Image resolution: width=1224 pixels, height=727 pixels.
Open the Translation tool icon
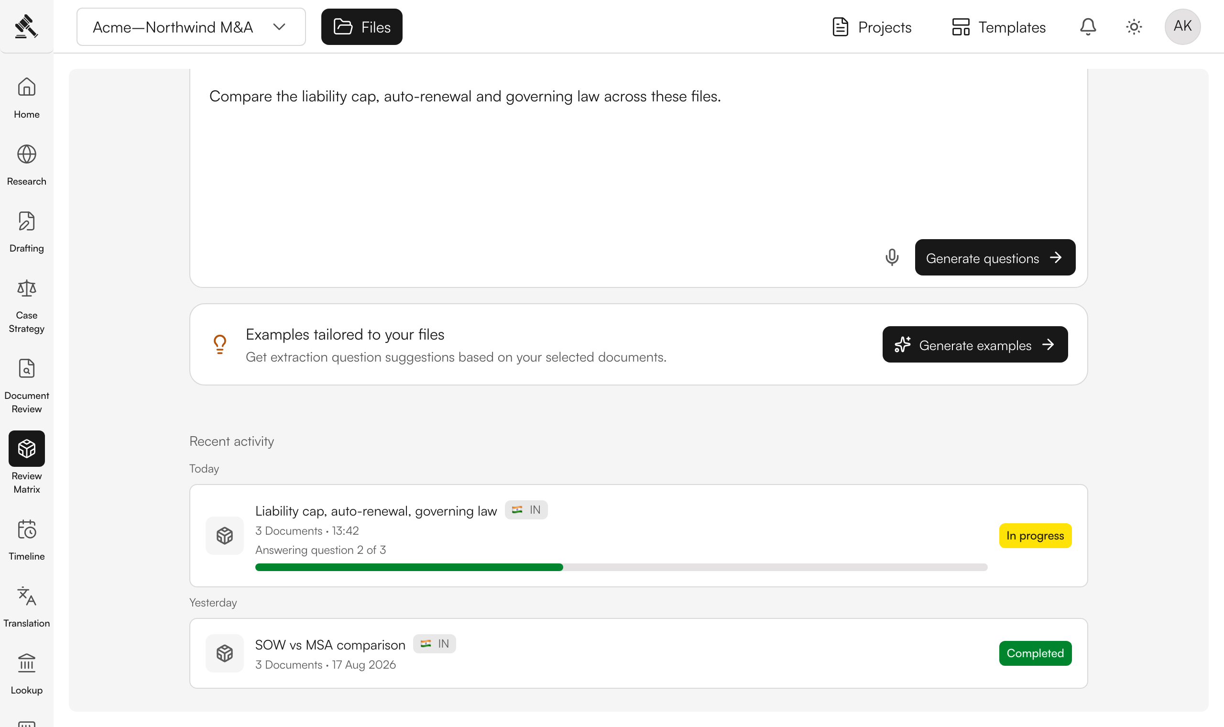26,597
